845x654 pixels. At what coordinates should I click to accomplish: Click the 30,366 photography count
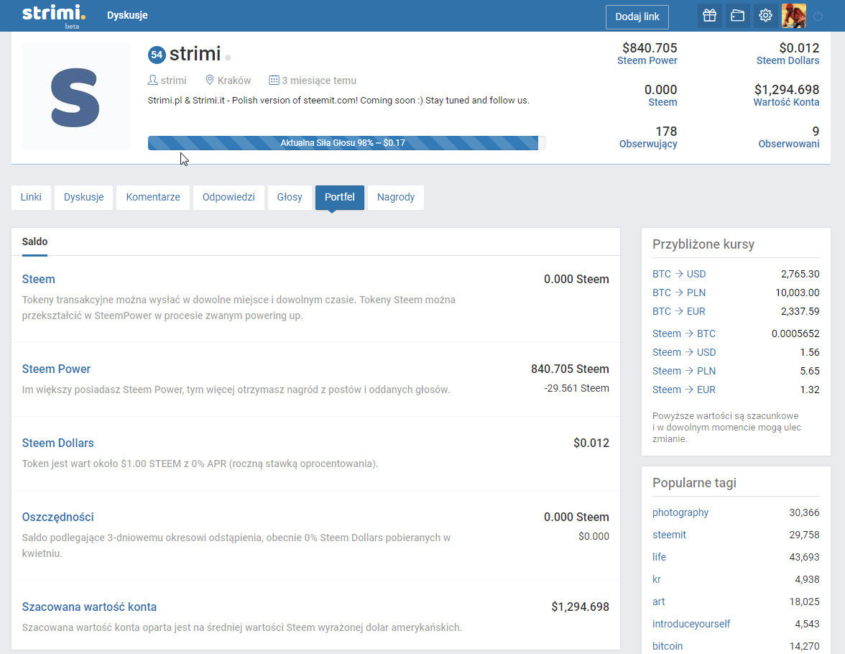click(x=804, y=512)
